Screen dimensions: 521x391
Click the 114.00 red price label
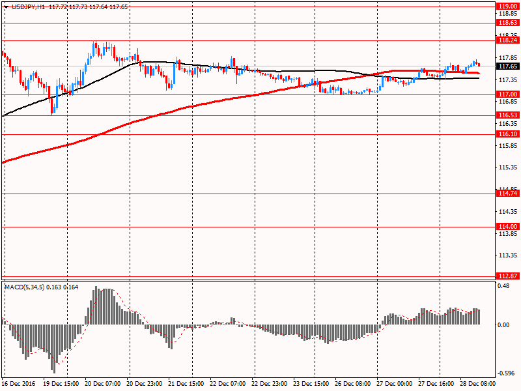tap(508, 226)
